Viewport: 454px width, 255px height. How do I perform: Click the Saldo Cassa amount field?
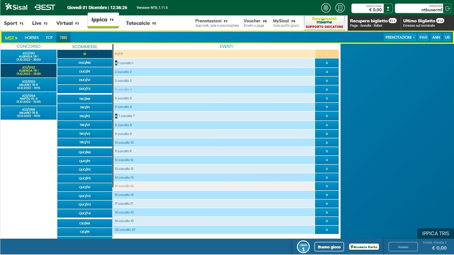(x=367, y=8)
